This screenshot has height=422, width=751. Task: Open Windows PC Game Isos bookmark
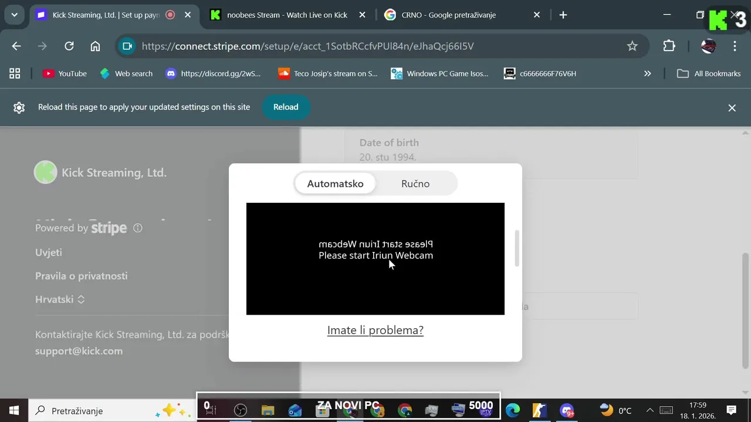point(440,73)
